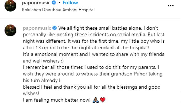This screenshot has width=181, height=103.
Task: Click the profile avatar beside the caption
Action: (10, 30)
